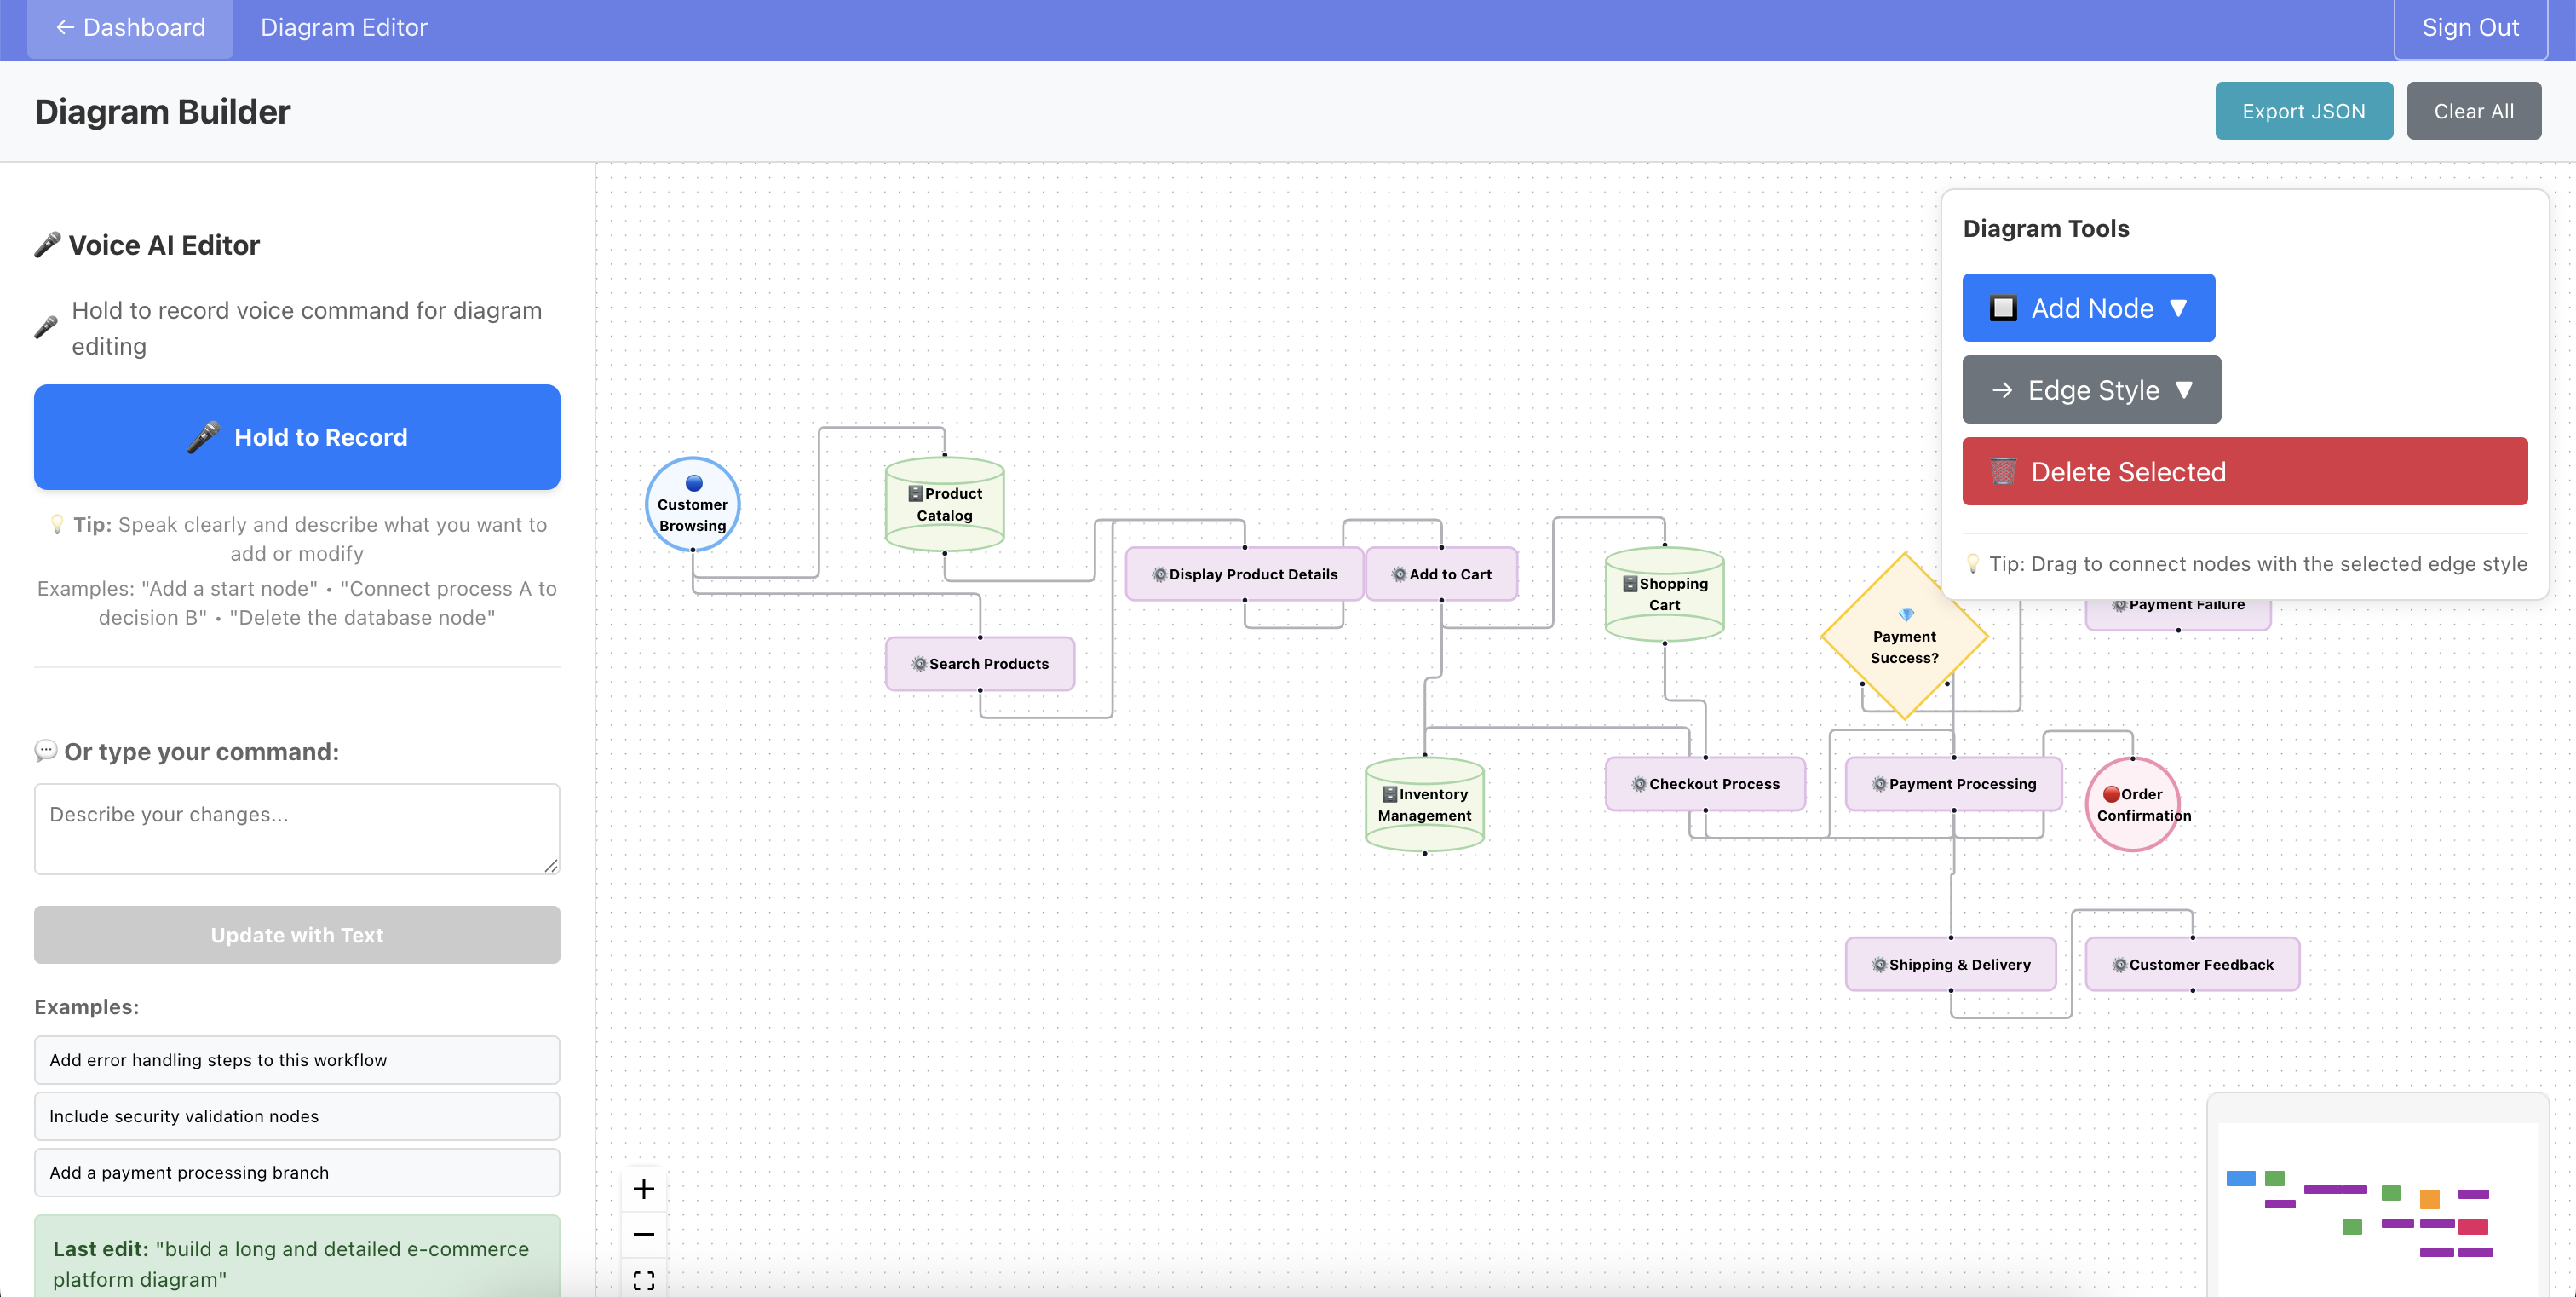Open the Diagram Editor tab
2576x1297 pixels.
pyautogui.click(x=343, y=28)
